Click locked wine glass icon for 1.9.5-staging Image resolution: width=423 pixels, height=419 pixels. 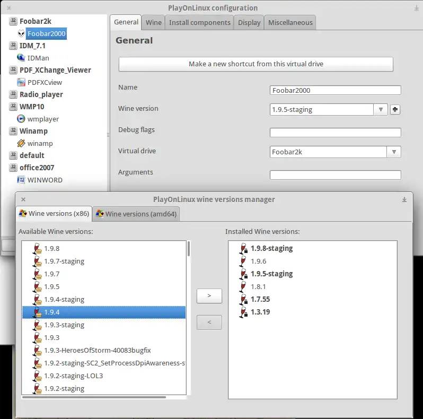(243, 274)
